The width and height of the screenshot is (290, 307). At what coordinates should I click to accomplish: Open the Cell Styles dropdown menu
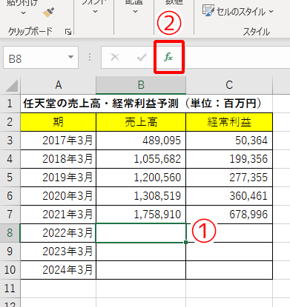click(x=271, y=11)
